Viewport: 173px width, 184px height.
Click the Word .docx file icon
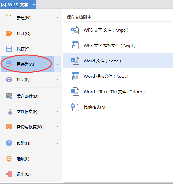pyautogui.click(x=75, y=91)
